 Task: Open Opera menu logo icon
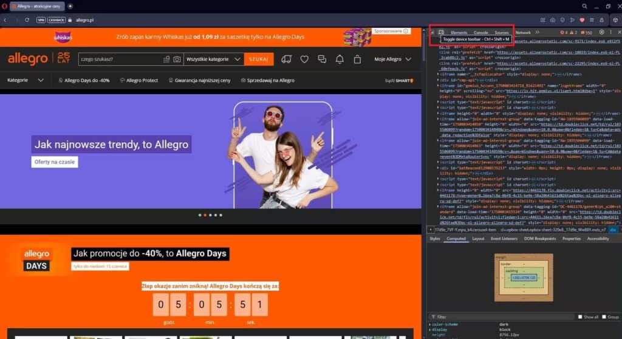[x=4, y=6]
